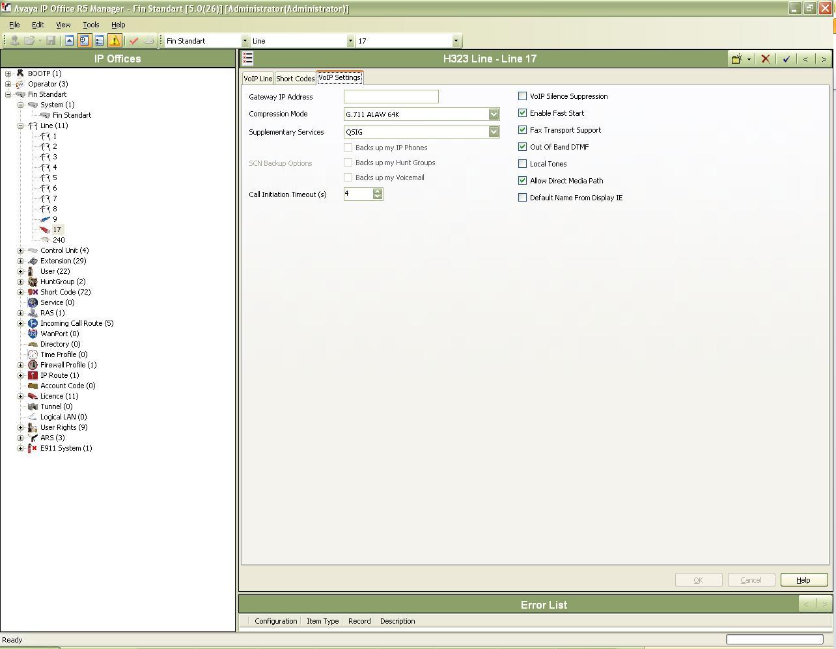The width and height of the screenshot is (836, 649).
Task: Enable VoIP Silence Suppression checkbox
Action: click(x=522, y=96)
